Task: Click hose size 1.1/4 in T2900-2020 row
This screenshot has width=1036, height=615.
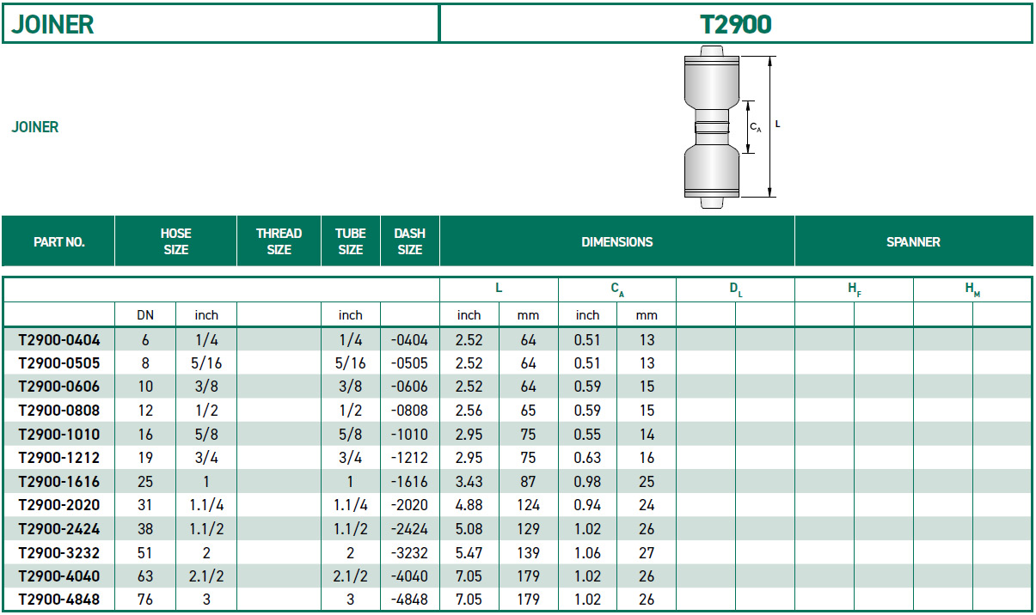Action: point(206,505)
